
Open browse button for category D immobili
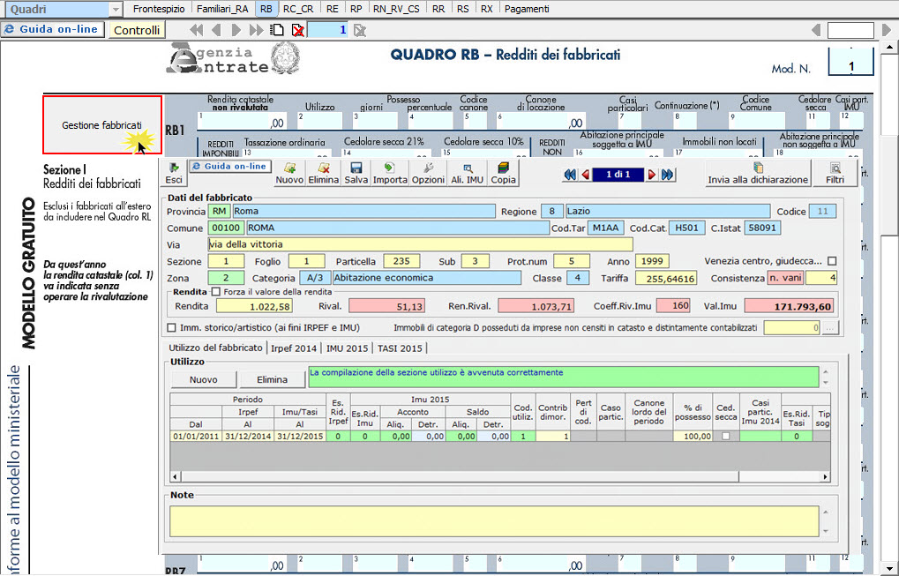(830, 328)
